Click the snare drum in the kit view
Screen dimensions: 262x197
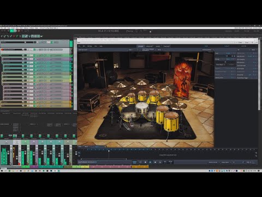[142, 108]
